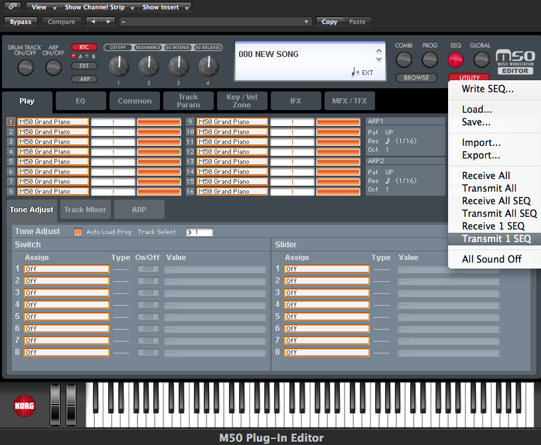Switch to MFX / TFX tab

click(350, 101)
